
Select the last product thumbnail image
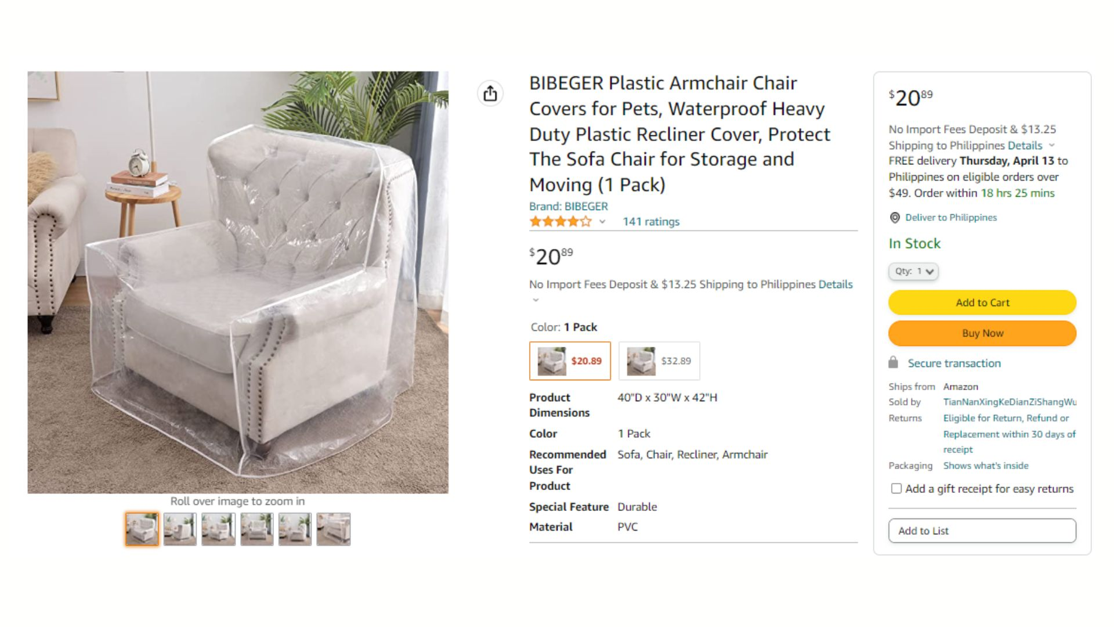pos(334,529)
